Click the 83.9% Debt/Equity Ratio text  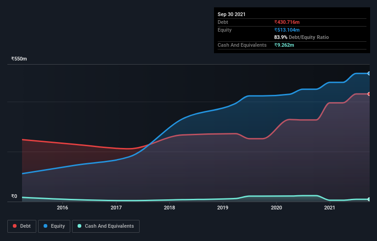pyautogui.click(x=302, y=37)
